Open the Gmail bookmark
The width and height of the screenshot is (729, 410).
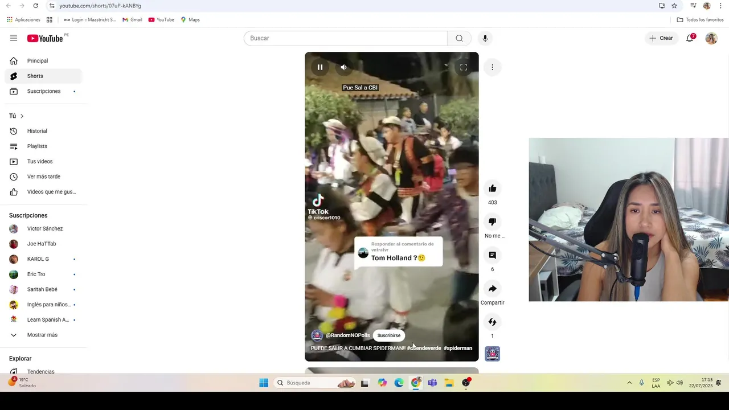pos(132,19)
